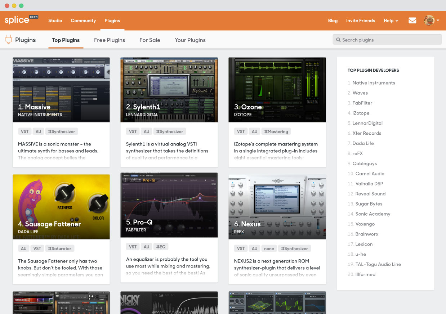This screenshot has width=446, height=314.
Task: Select Sonic Academy developer
Action: pos(373,214)
